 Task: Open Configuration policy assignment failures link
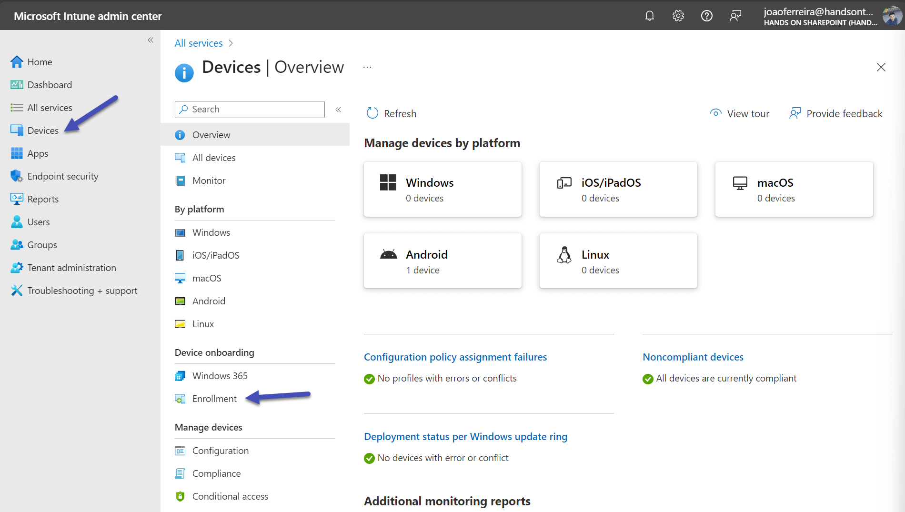(x=455, y=357)
